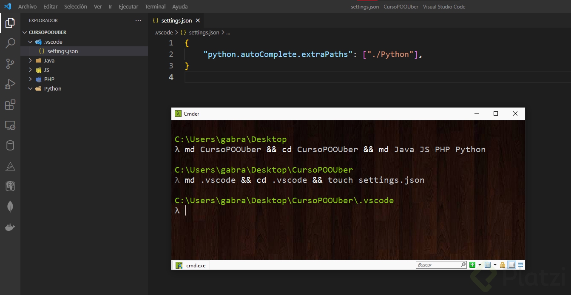
Task: Open Source Control view
Action: pyautogui.click(x=10, y=63)
